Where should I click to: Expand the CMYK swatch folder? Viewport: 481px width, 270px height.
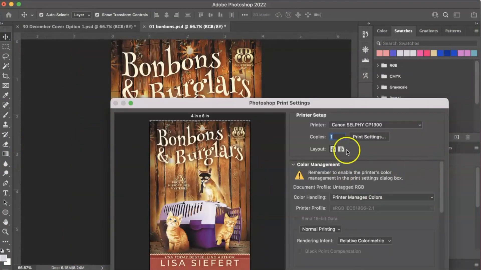coord(378,76)
